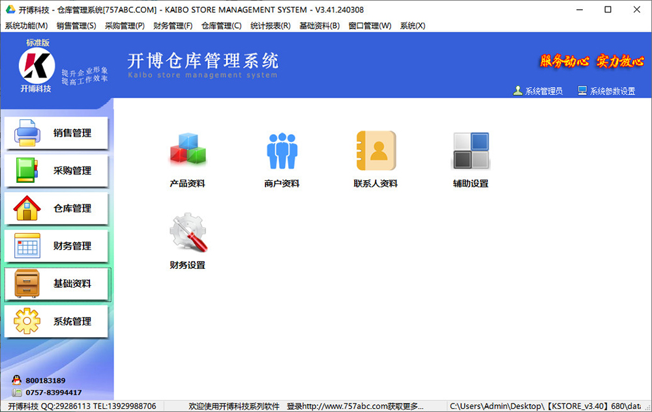Go to 仓库管理 in the sidebar
This screenshot has width=652, height=412.
pyautogui.click(x=56, y=208)
